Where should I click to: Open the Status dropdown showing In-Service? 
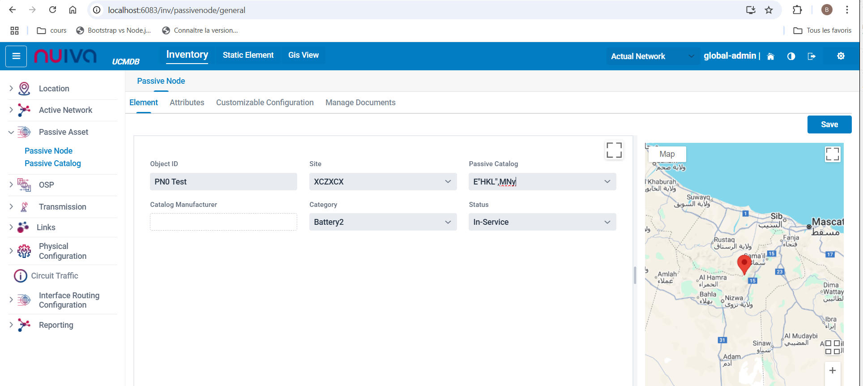point(542,222)
